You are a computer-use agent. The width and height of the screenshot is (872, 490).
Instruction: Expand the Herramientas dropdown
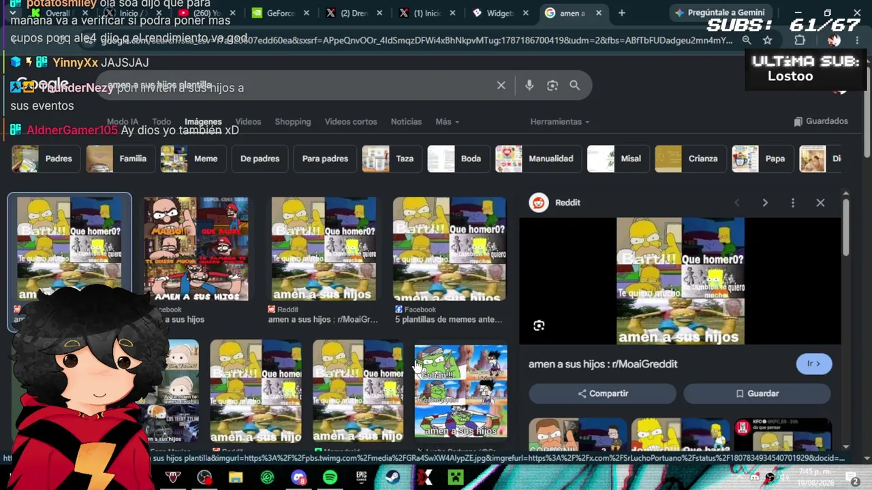(560, 122)
